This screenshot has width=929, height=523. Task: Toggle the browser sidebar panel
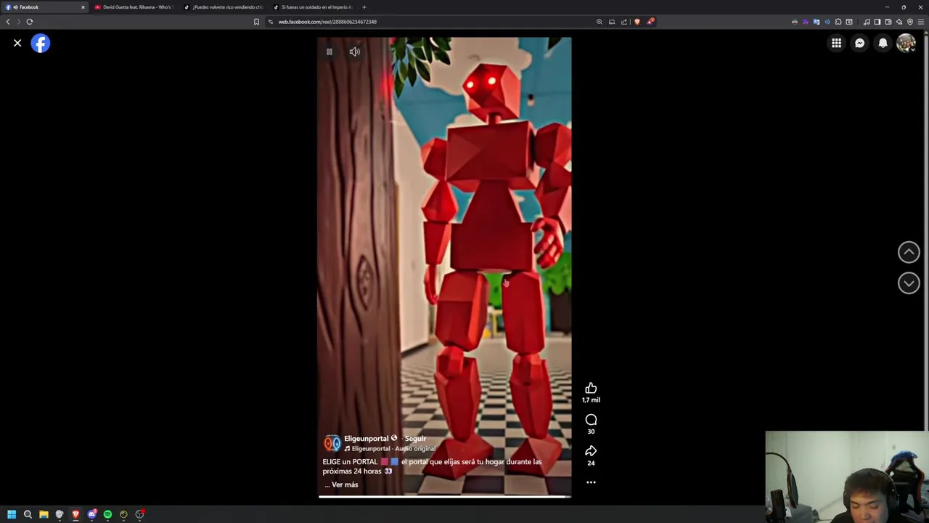tap(877, 22)
